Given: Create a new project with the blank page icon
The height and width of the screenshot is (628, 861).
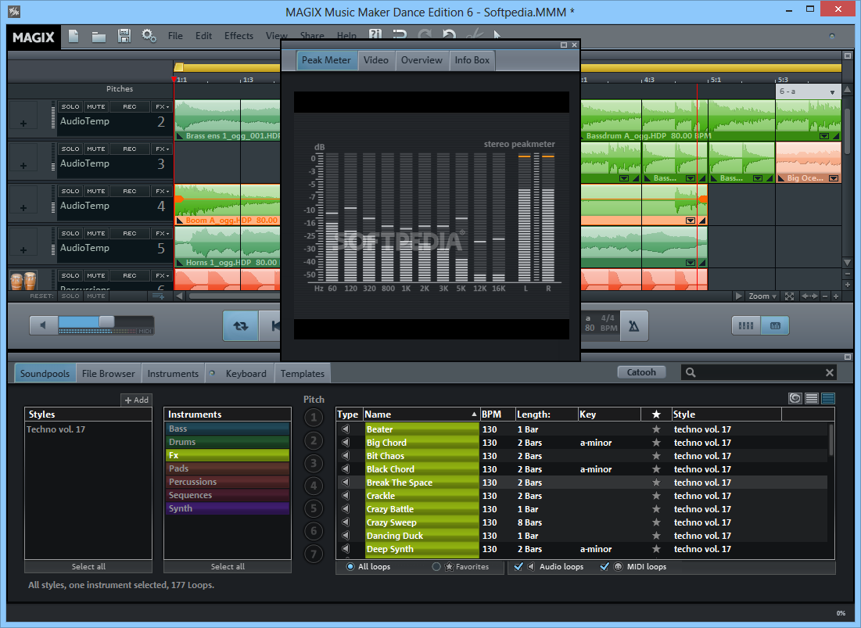Looking at the screenshot, I should [74, 36].
